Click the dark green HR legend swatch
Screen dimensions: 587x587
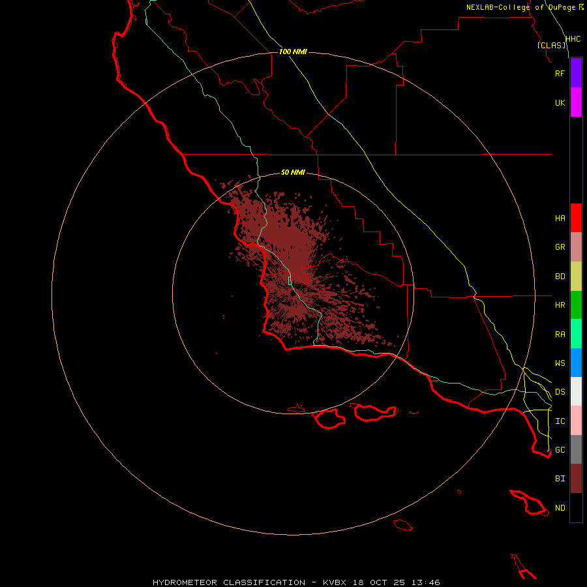pyautogui.click(x=576, y=305)
